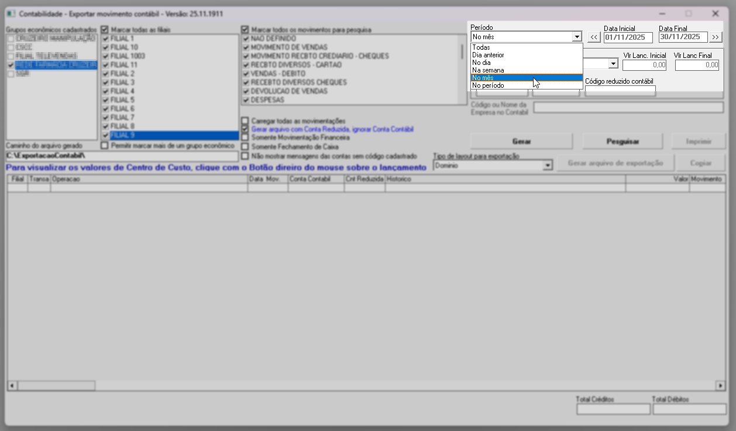Click the 'Conta Contabil' column header
Image resolution: width=736 pixels, height=431 pixels.
[x=316, y=179]
